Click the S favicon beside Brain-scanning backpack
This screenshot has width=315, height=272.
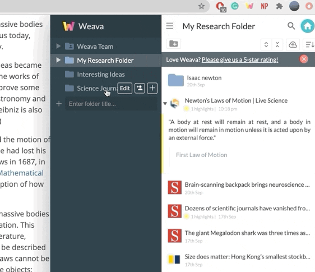tap(174, 187)
